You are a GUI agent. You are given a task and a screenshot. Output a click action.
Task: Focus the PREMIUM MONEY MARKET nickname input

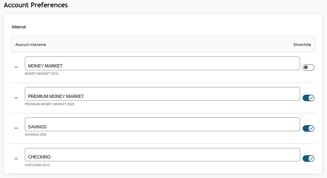click(162, 94)
